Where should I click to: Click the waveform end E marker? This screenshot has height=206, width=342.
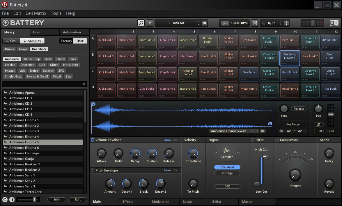pos(270,124)
